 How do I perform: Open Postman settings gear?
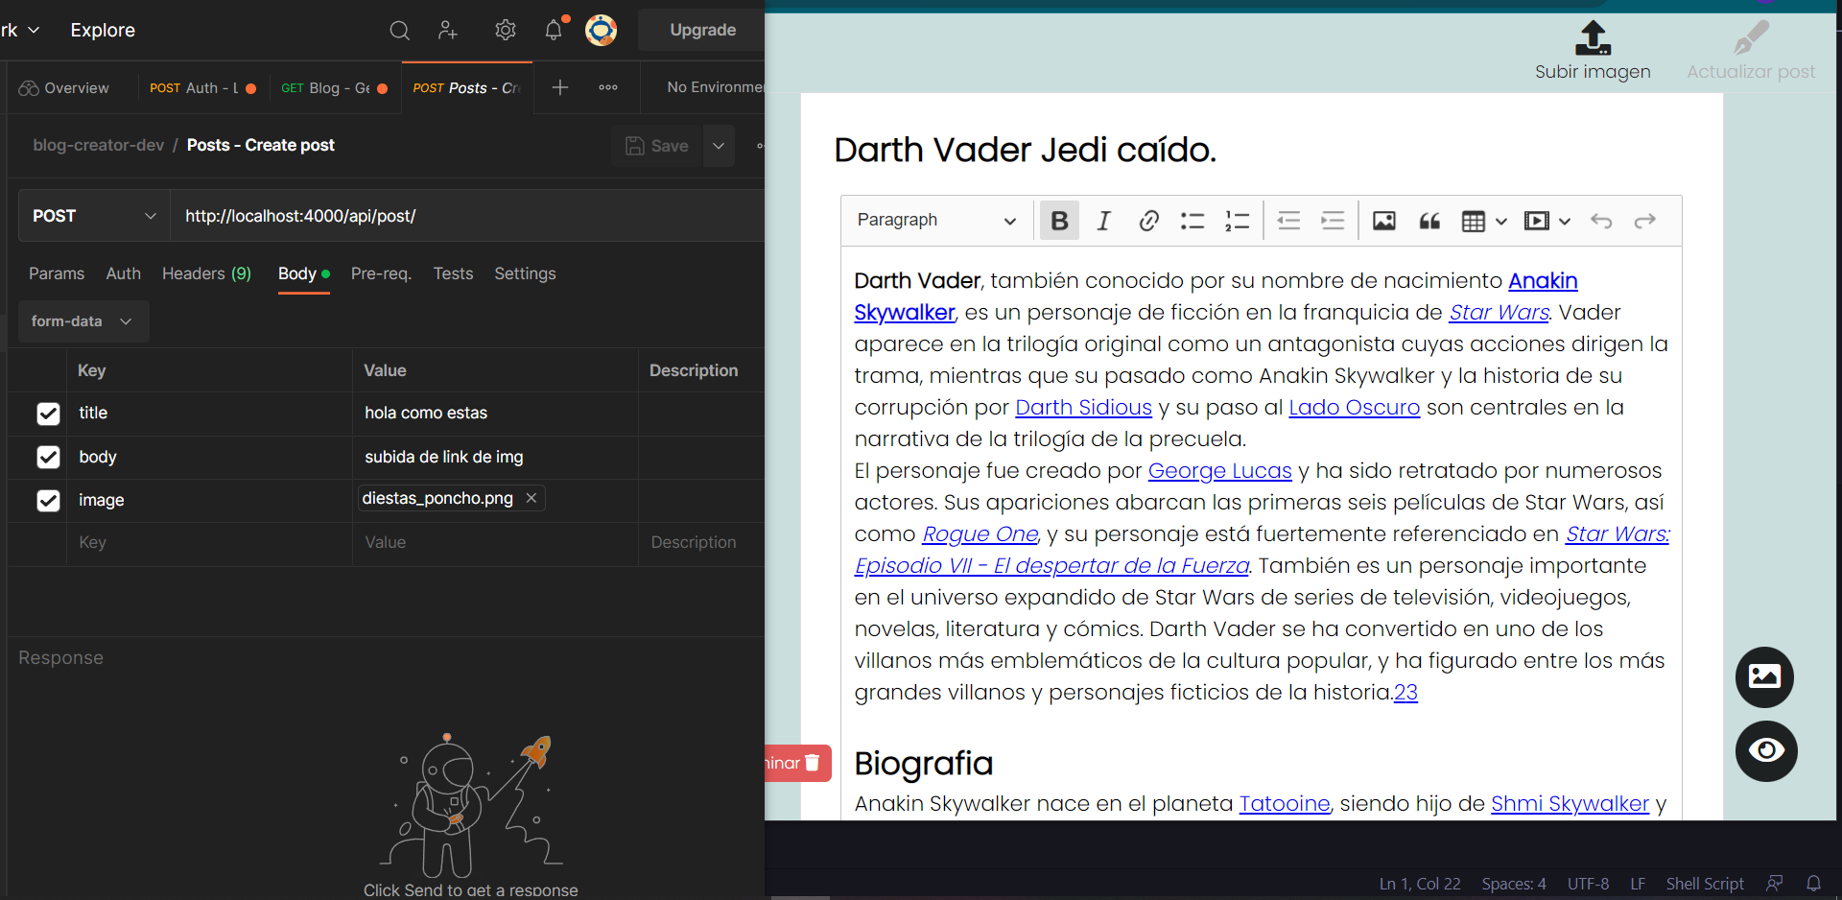(506, 31)
